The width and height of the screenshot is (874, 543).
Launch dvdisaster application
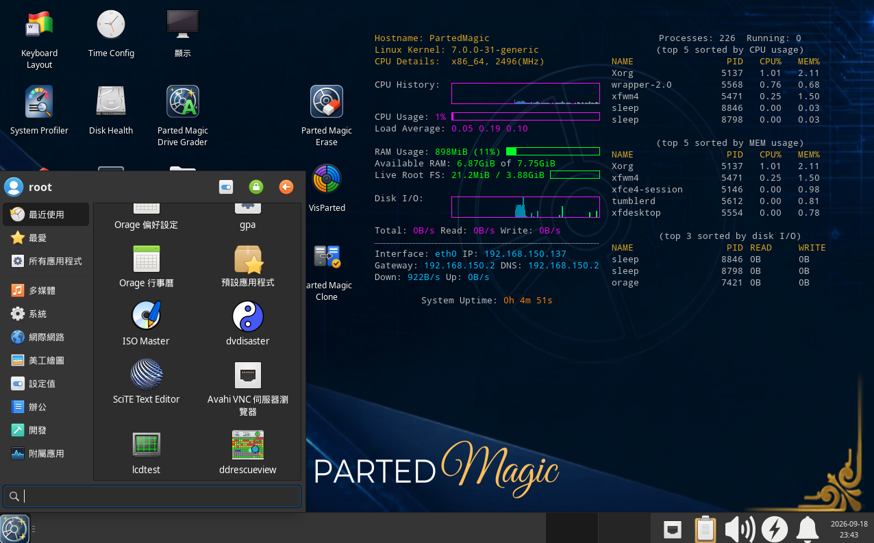point(247,323)
